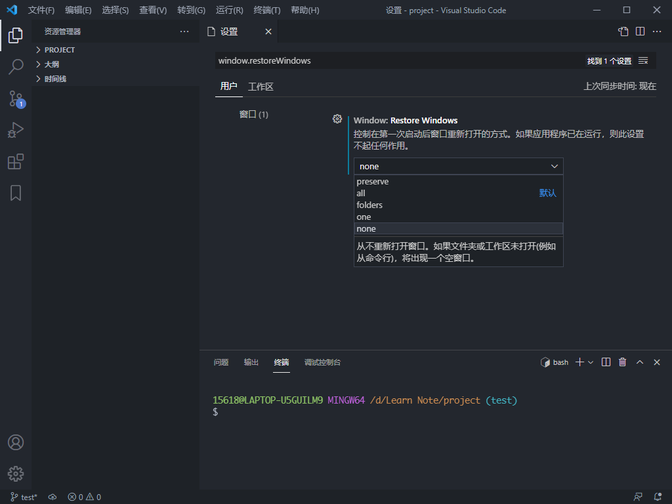Open the Accounts icon in activity bar
The width and height of the screenshot is (672, 504).
click(16, 442)
